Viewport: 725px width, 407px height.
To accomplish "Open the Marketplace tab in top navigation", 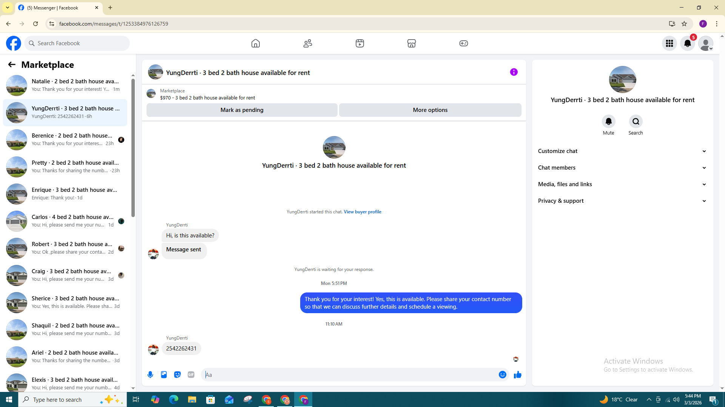I will [x=411, y=43].
